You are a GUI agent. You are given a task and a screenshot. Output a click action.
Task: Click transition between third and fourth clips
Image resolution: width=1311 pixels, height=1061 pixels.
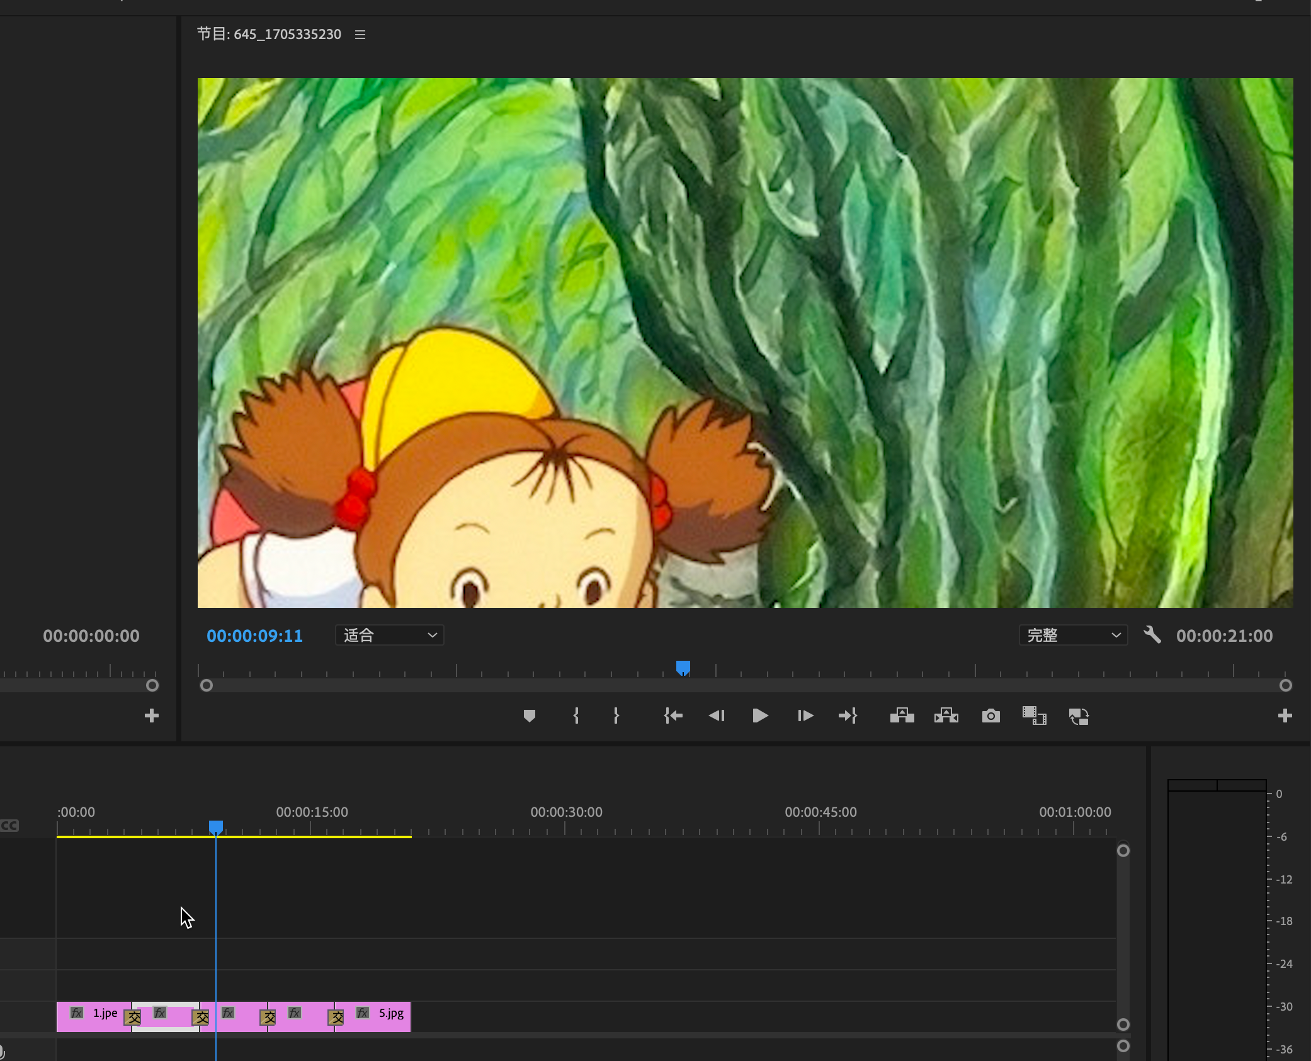pyautogui.click(x=268, y=1017)
